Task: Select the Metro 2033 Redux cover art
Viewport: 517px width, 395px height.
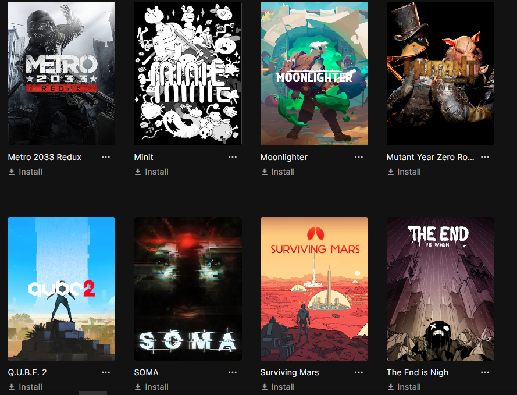Action: [x=61, y=73]
